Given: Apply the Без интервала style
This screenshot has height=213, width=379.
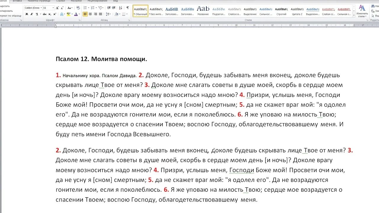Looking at the screenshot, I should pyautogui.click(x=156, y=11).
